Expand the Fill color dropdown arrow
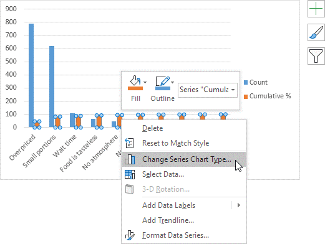325x244 pixels. pos(145,82)
